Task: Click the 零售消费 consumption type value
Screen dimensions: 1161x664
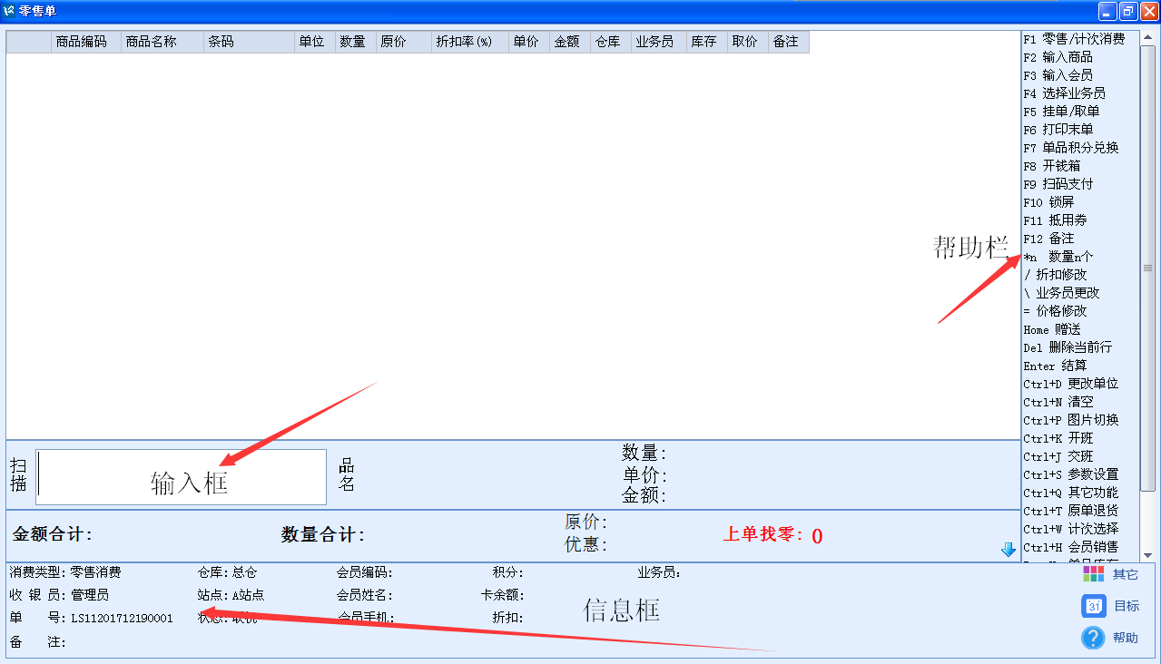Action: 95,572
